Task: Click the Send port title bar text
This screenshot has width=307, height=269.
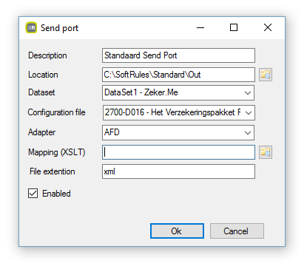Action: click(x=59, y=28)
